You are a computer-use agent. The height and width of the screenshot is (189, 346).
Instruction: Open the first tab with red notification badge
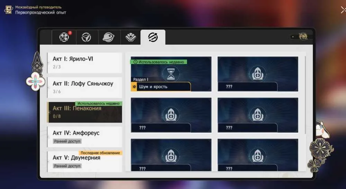click(64, 37)
